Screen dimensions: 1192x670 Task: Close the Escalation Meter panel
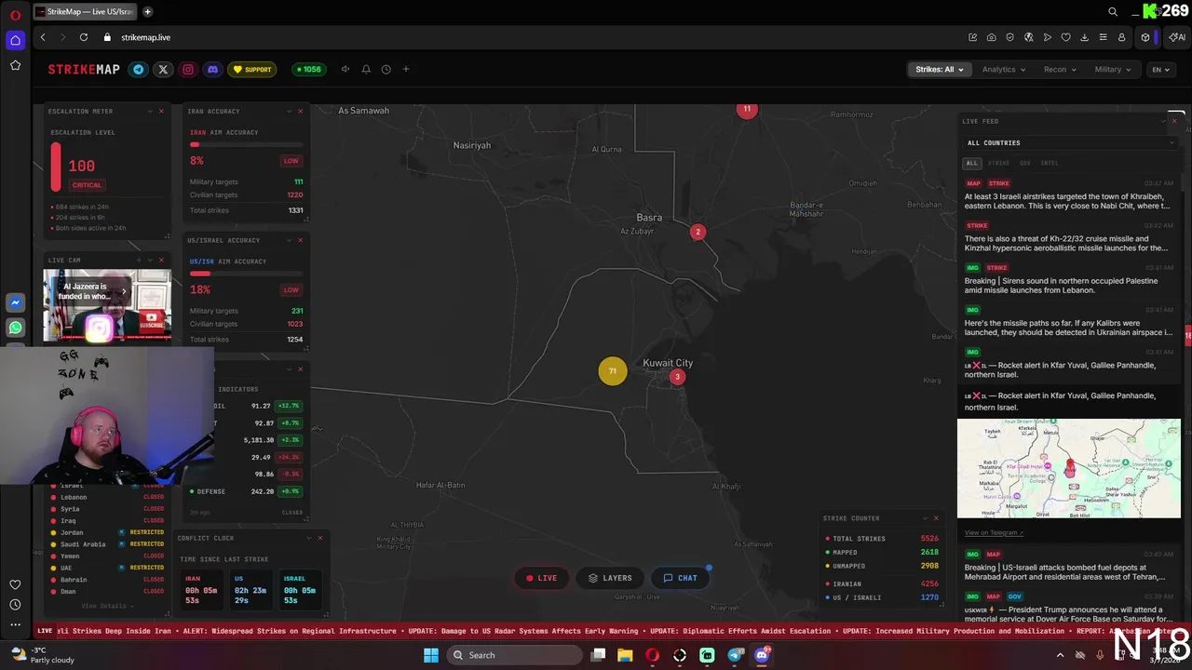(161, 112)
